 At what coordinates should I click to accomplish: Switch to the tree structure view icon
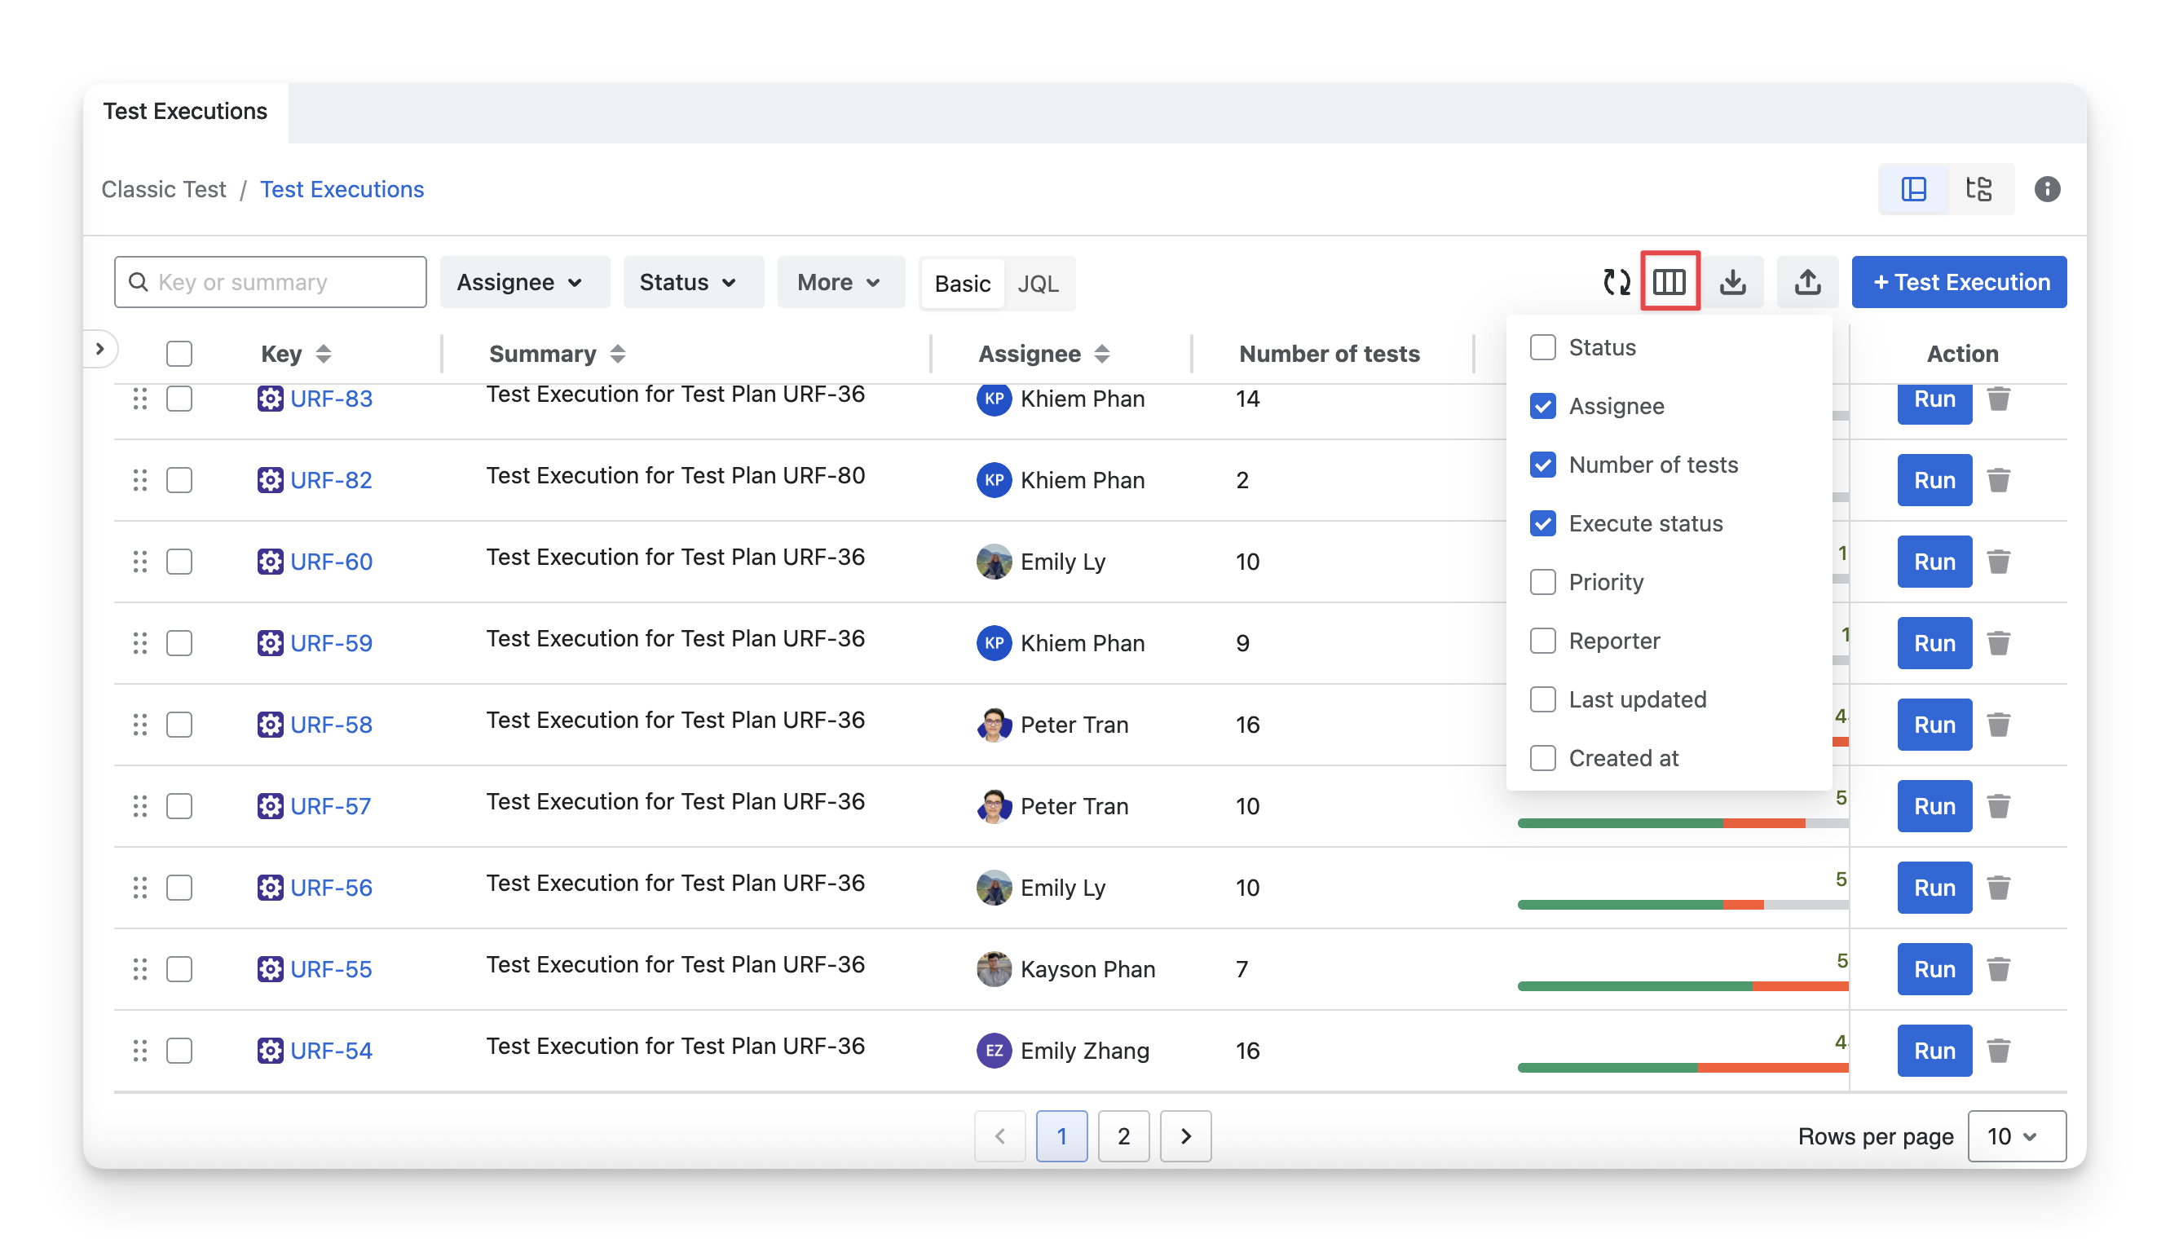(1979, 189)
